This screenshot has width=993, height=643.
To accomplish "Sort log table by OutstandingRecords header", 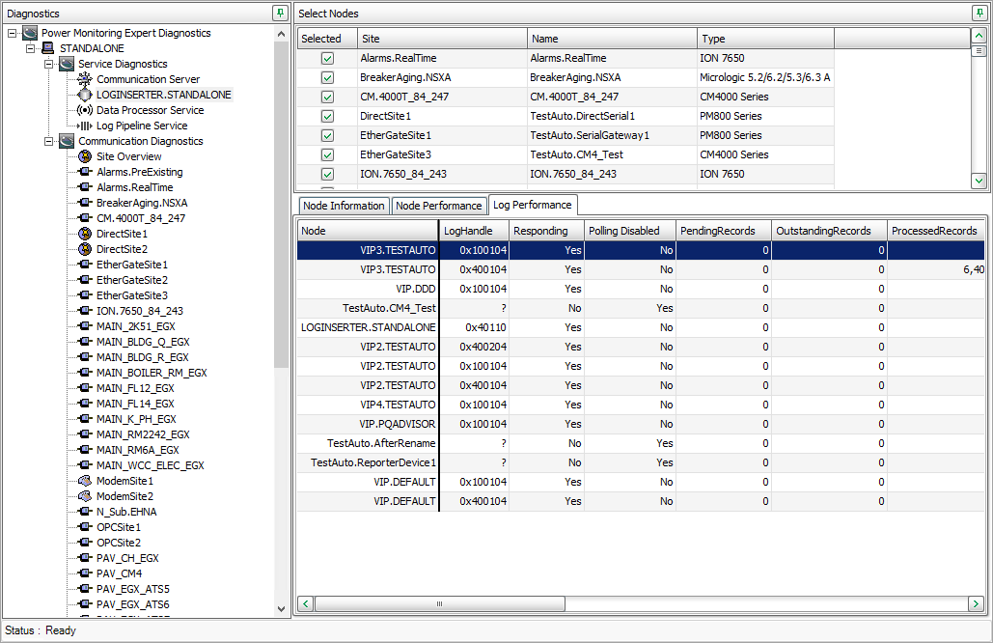I will click(828, 231).
